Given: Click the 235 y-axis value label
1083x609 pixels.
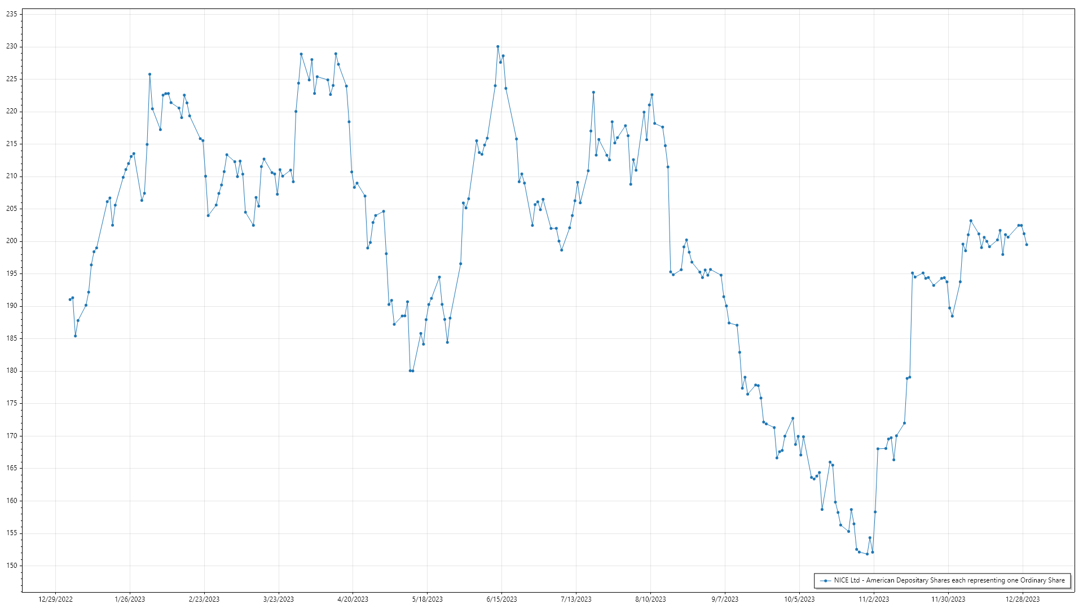Looking at the screenshot, I should pyautogui.click(x=12, y=14).
